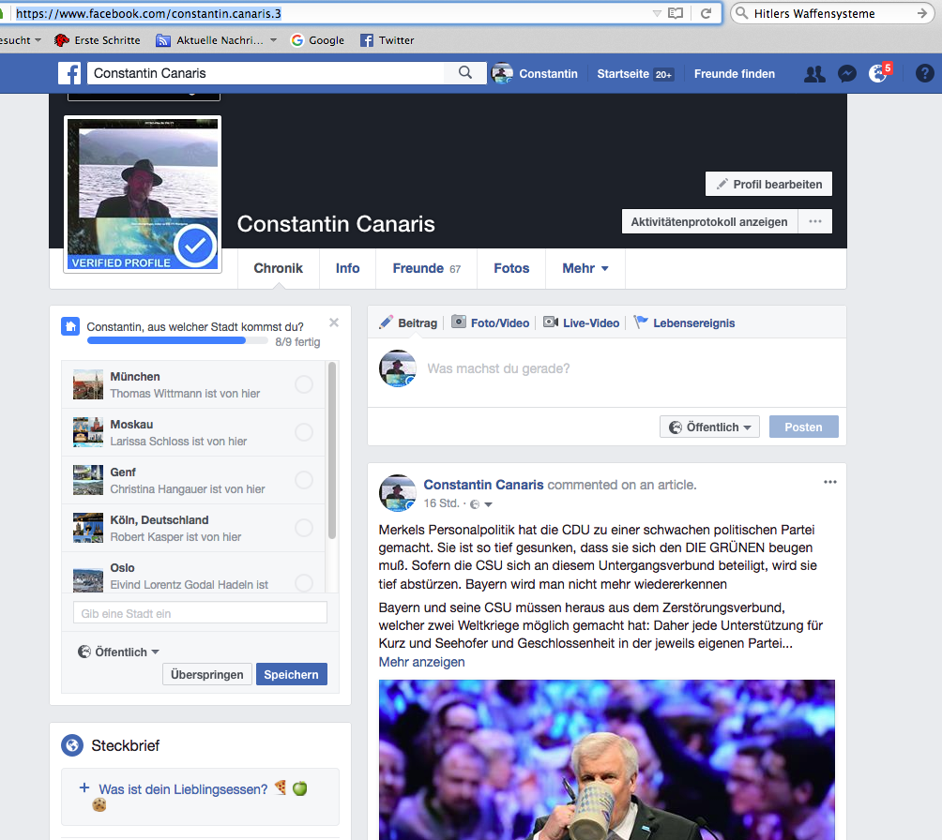Image resolution: width=942 pixels, height=840 pixels.
Task: Click the Google bookmark
Action: pos(317,40)
